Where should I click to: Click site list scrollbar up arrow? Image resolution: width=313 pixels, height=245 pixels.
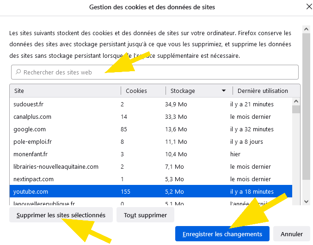point(296,101)
